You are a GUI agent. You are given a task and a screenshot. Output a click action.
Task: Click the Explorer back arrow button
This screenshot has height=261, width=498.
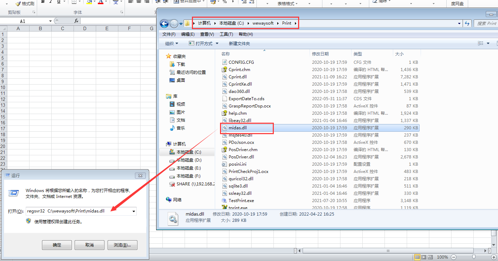click(x=164, y=24)
